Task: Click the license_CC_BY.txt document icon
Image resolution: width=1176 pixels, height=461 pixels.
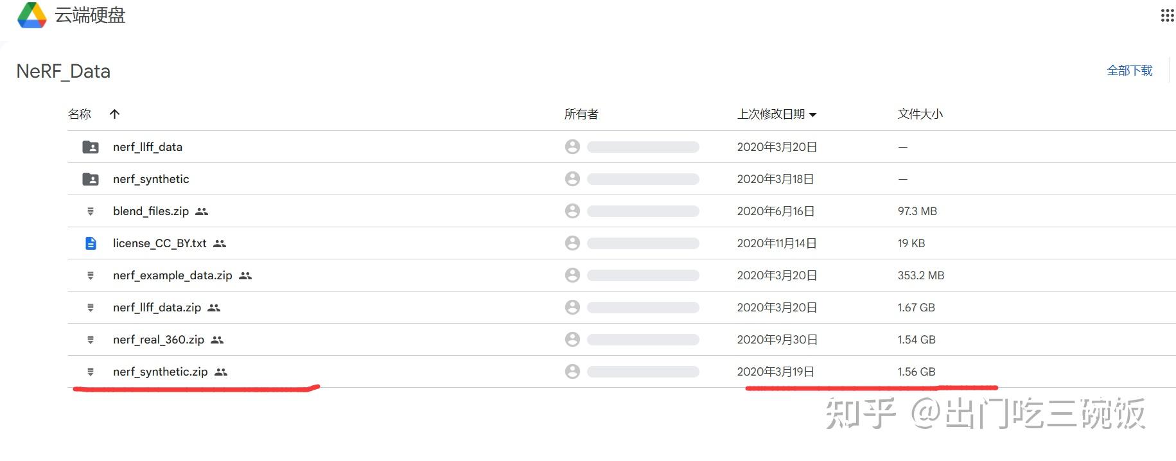Action: click(x=91, y=243)
